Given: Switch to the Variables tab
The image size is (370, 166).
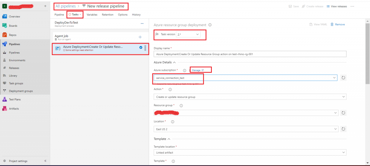Looking at the screenshot, I should (x=92, y=14).
